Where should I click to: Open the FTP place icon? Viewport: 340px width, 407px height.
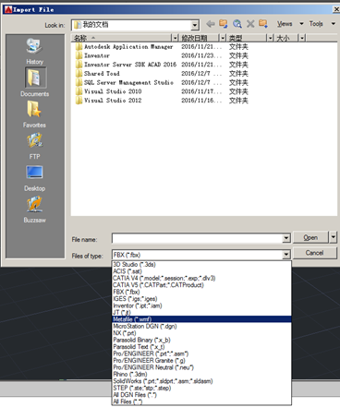(x=34, y=140)
